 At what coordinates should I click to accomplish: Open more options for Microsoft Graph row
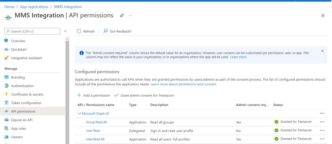[322, 114]
